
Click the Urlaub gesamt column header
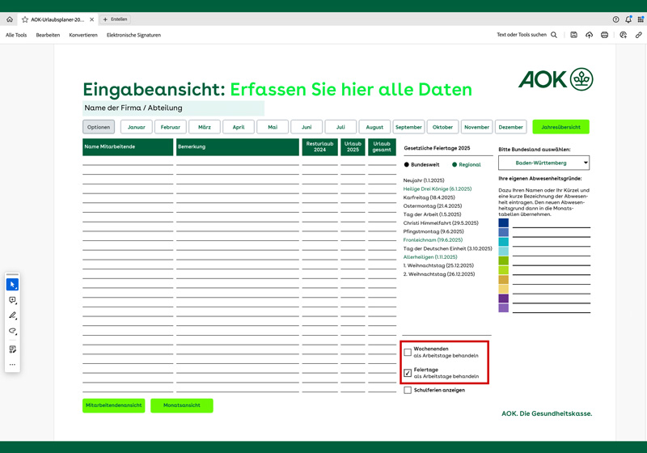(382, 147)
